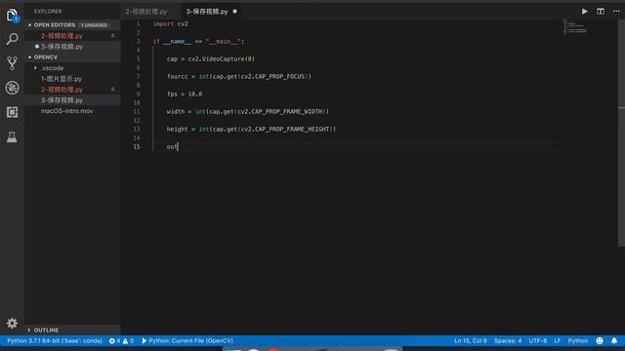Viewport: 625px width, 351px height.
Task: Open the Source Control view
Action: pyautogui.click(x=12, y=63)
